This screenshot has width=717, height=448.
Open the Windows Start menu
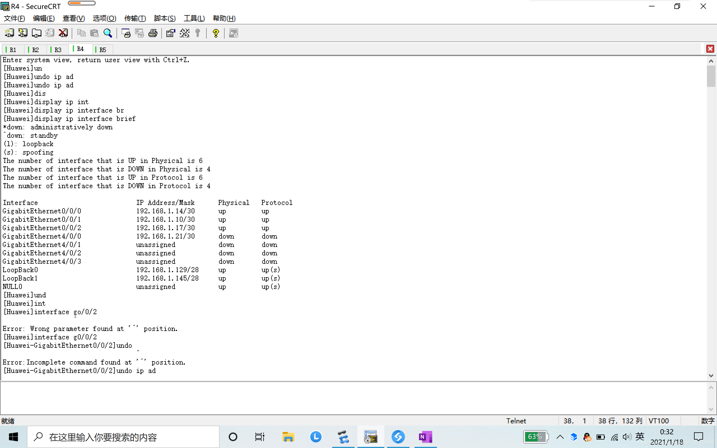click(13, 437)
